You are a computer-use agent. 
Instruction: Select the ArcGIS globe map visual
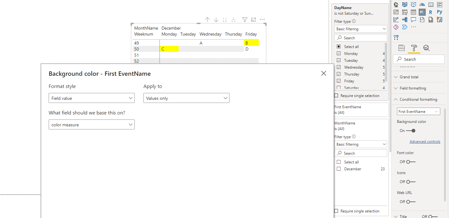396,4
